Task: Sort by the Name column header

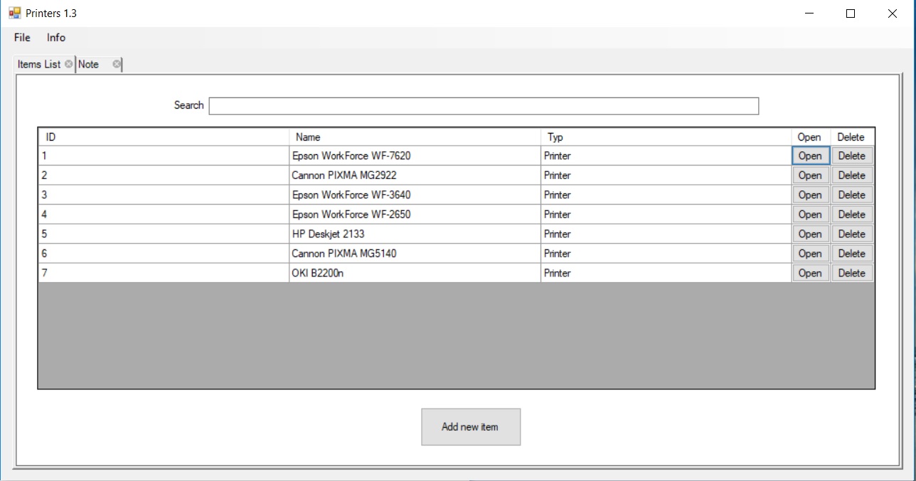Action: [415, 137]
